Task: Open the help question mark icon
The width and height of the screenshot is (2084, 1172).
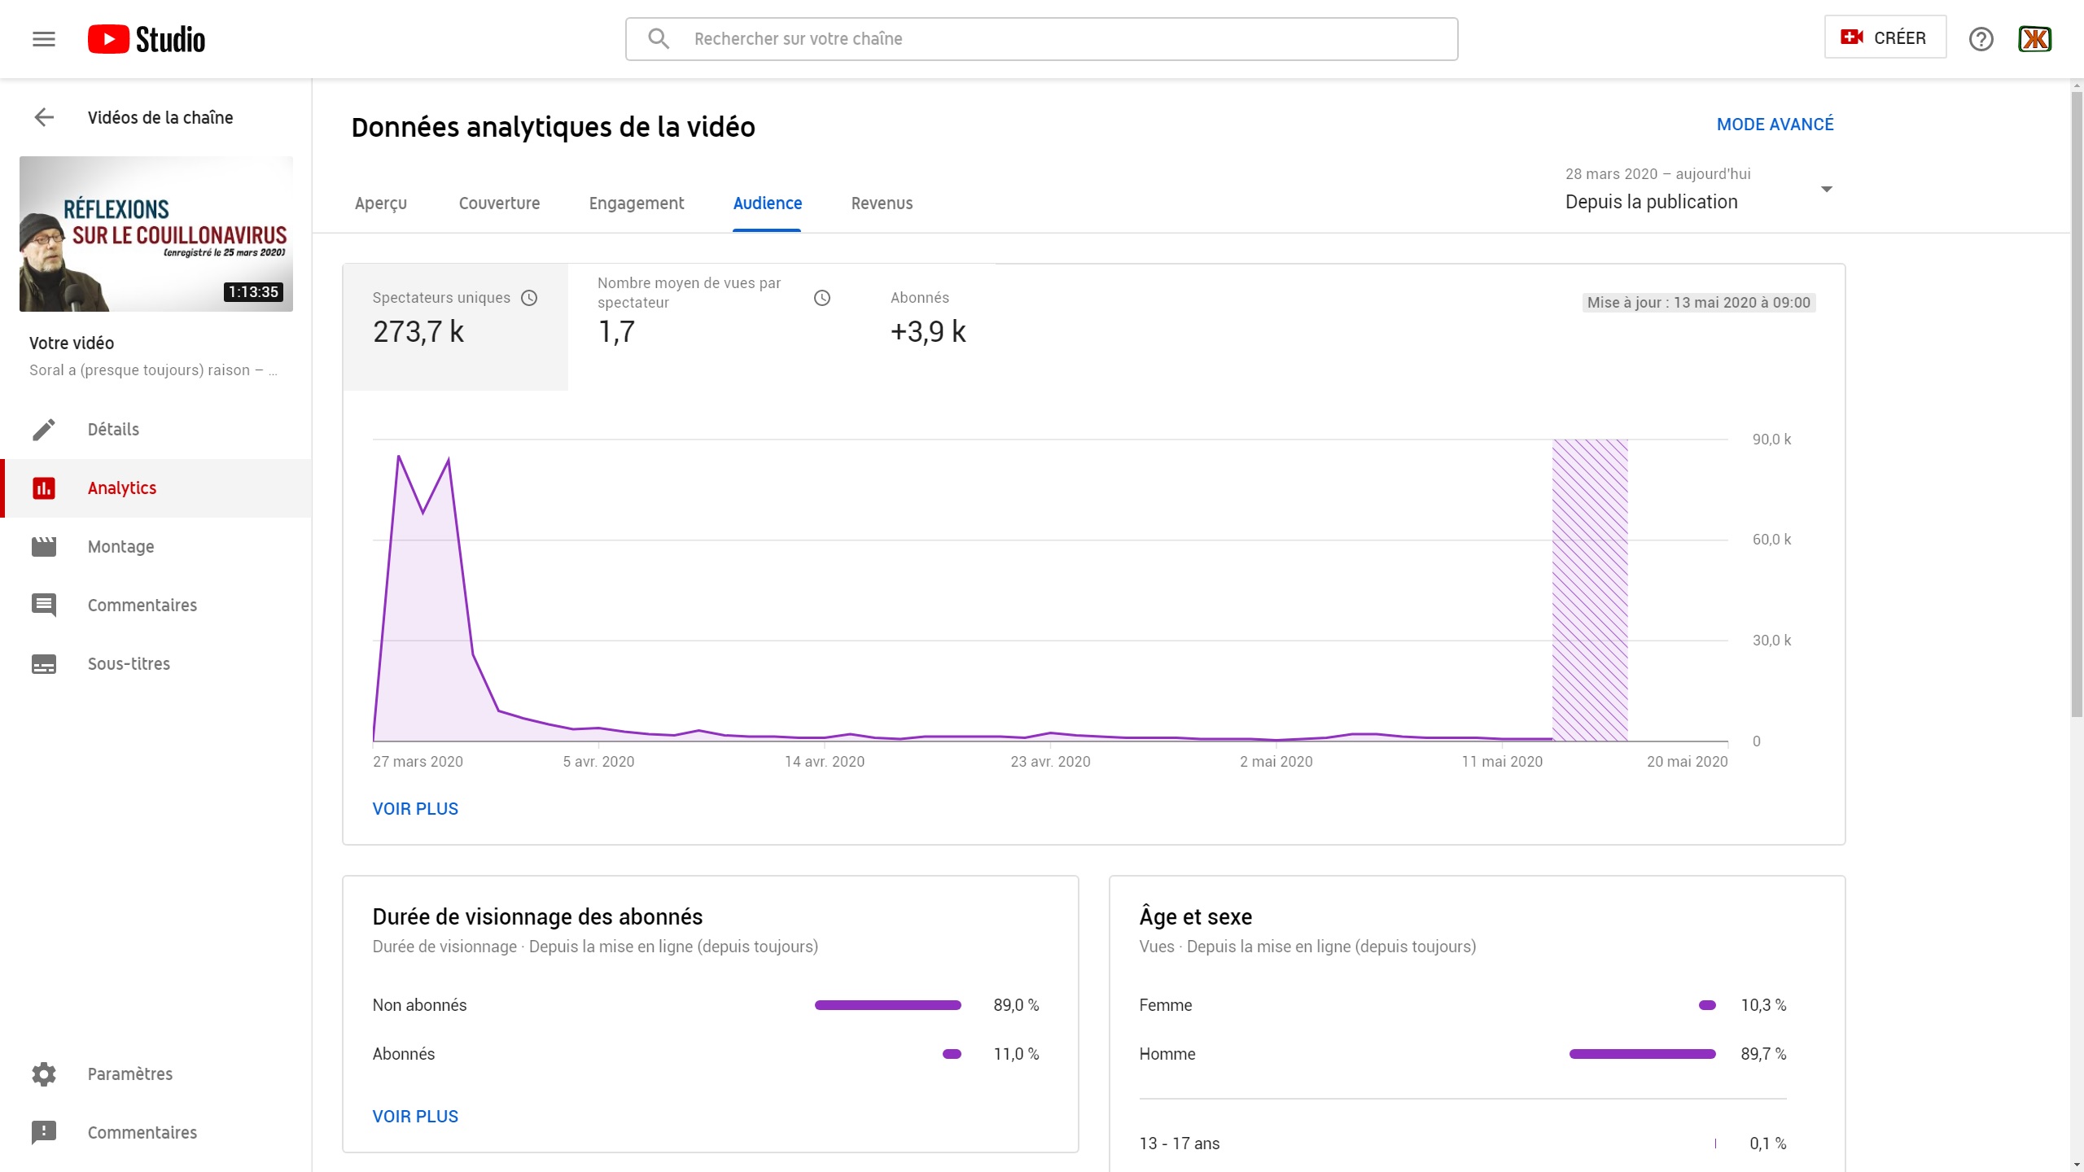Action: (x=1981, y=39)
